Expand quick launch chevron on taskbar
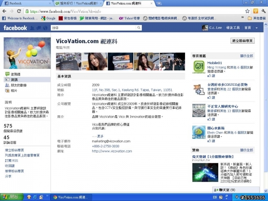This screenshot has height=201, width=268. click(x=47, y=196)
